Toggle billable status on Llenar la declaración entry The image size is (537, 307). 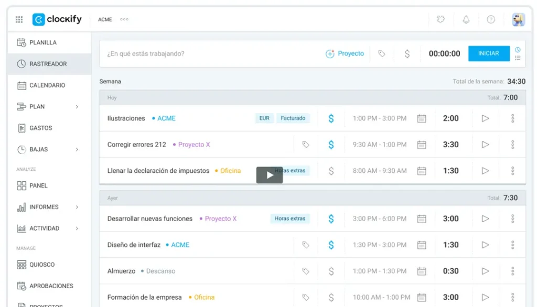[331, 171]
